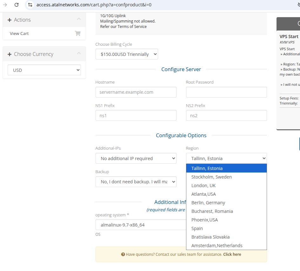The height and width of the screenshot is (271, 300).
Task: Click the browser reload icon
Action: point(17,5)
